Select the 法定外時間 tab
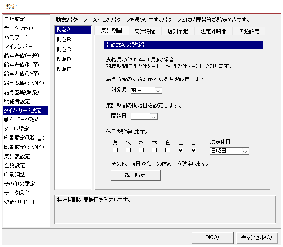The width and height of the screenshot is (283, 247). (213, 31)
